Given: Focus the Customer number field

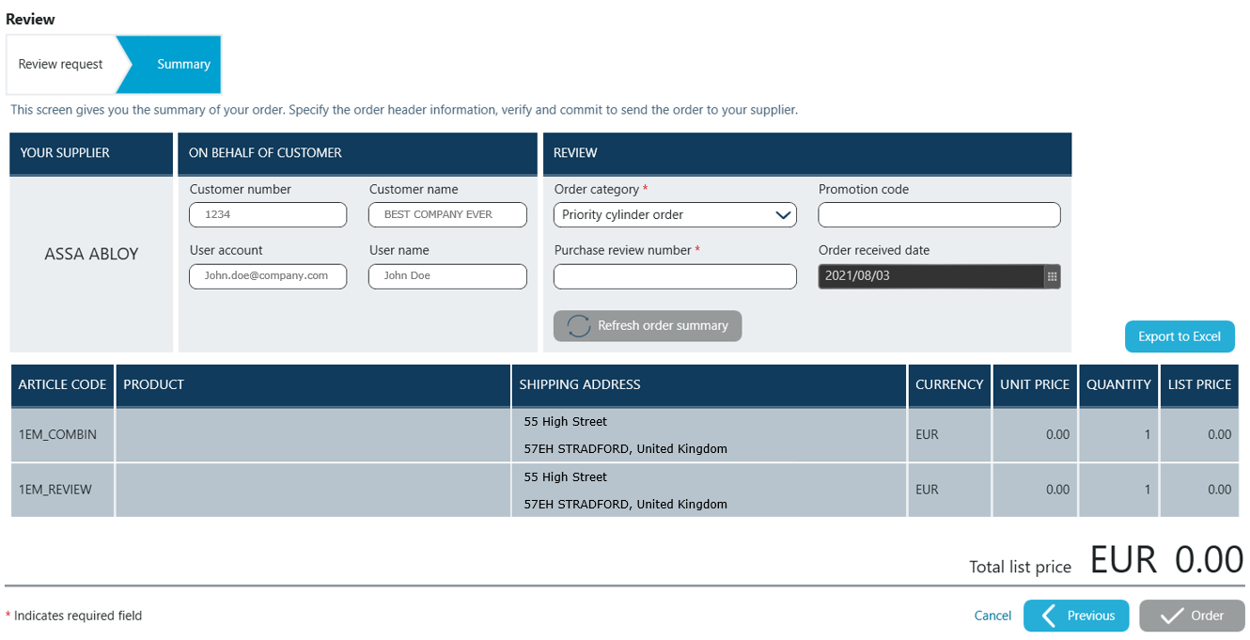Looking at the screenshot, I should 268,214.
